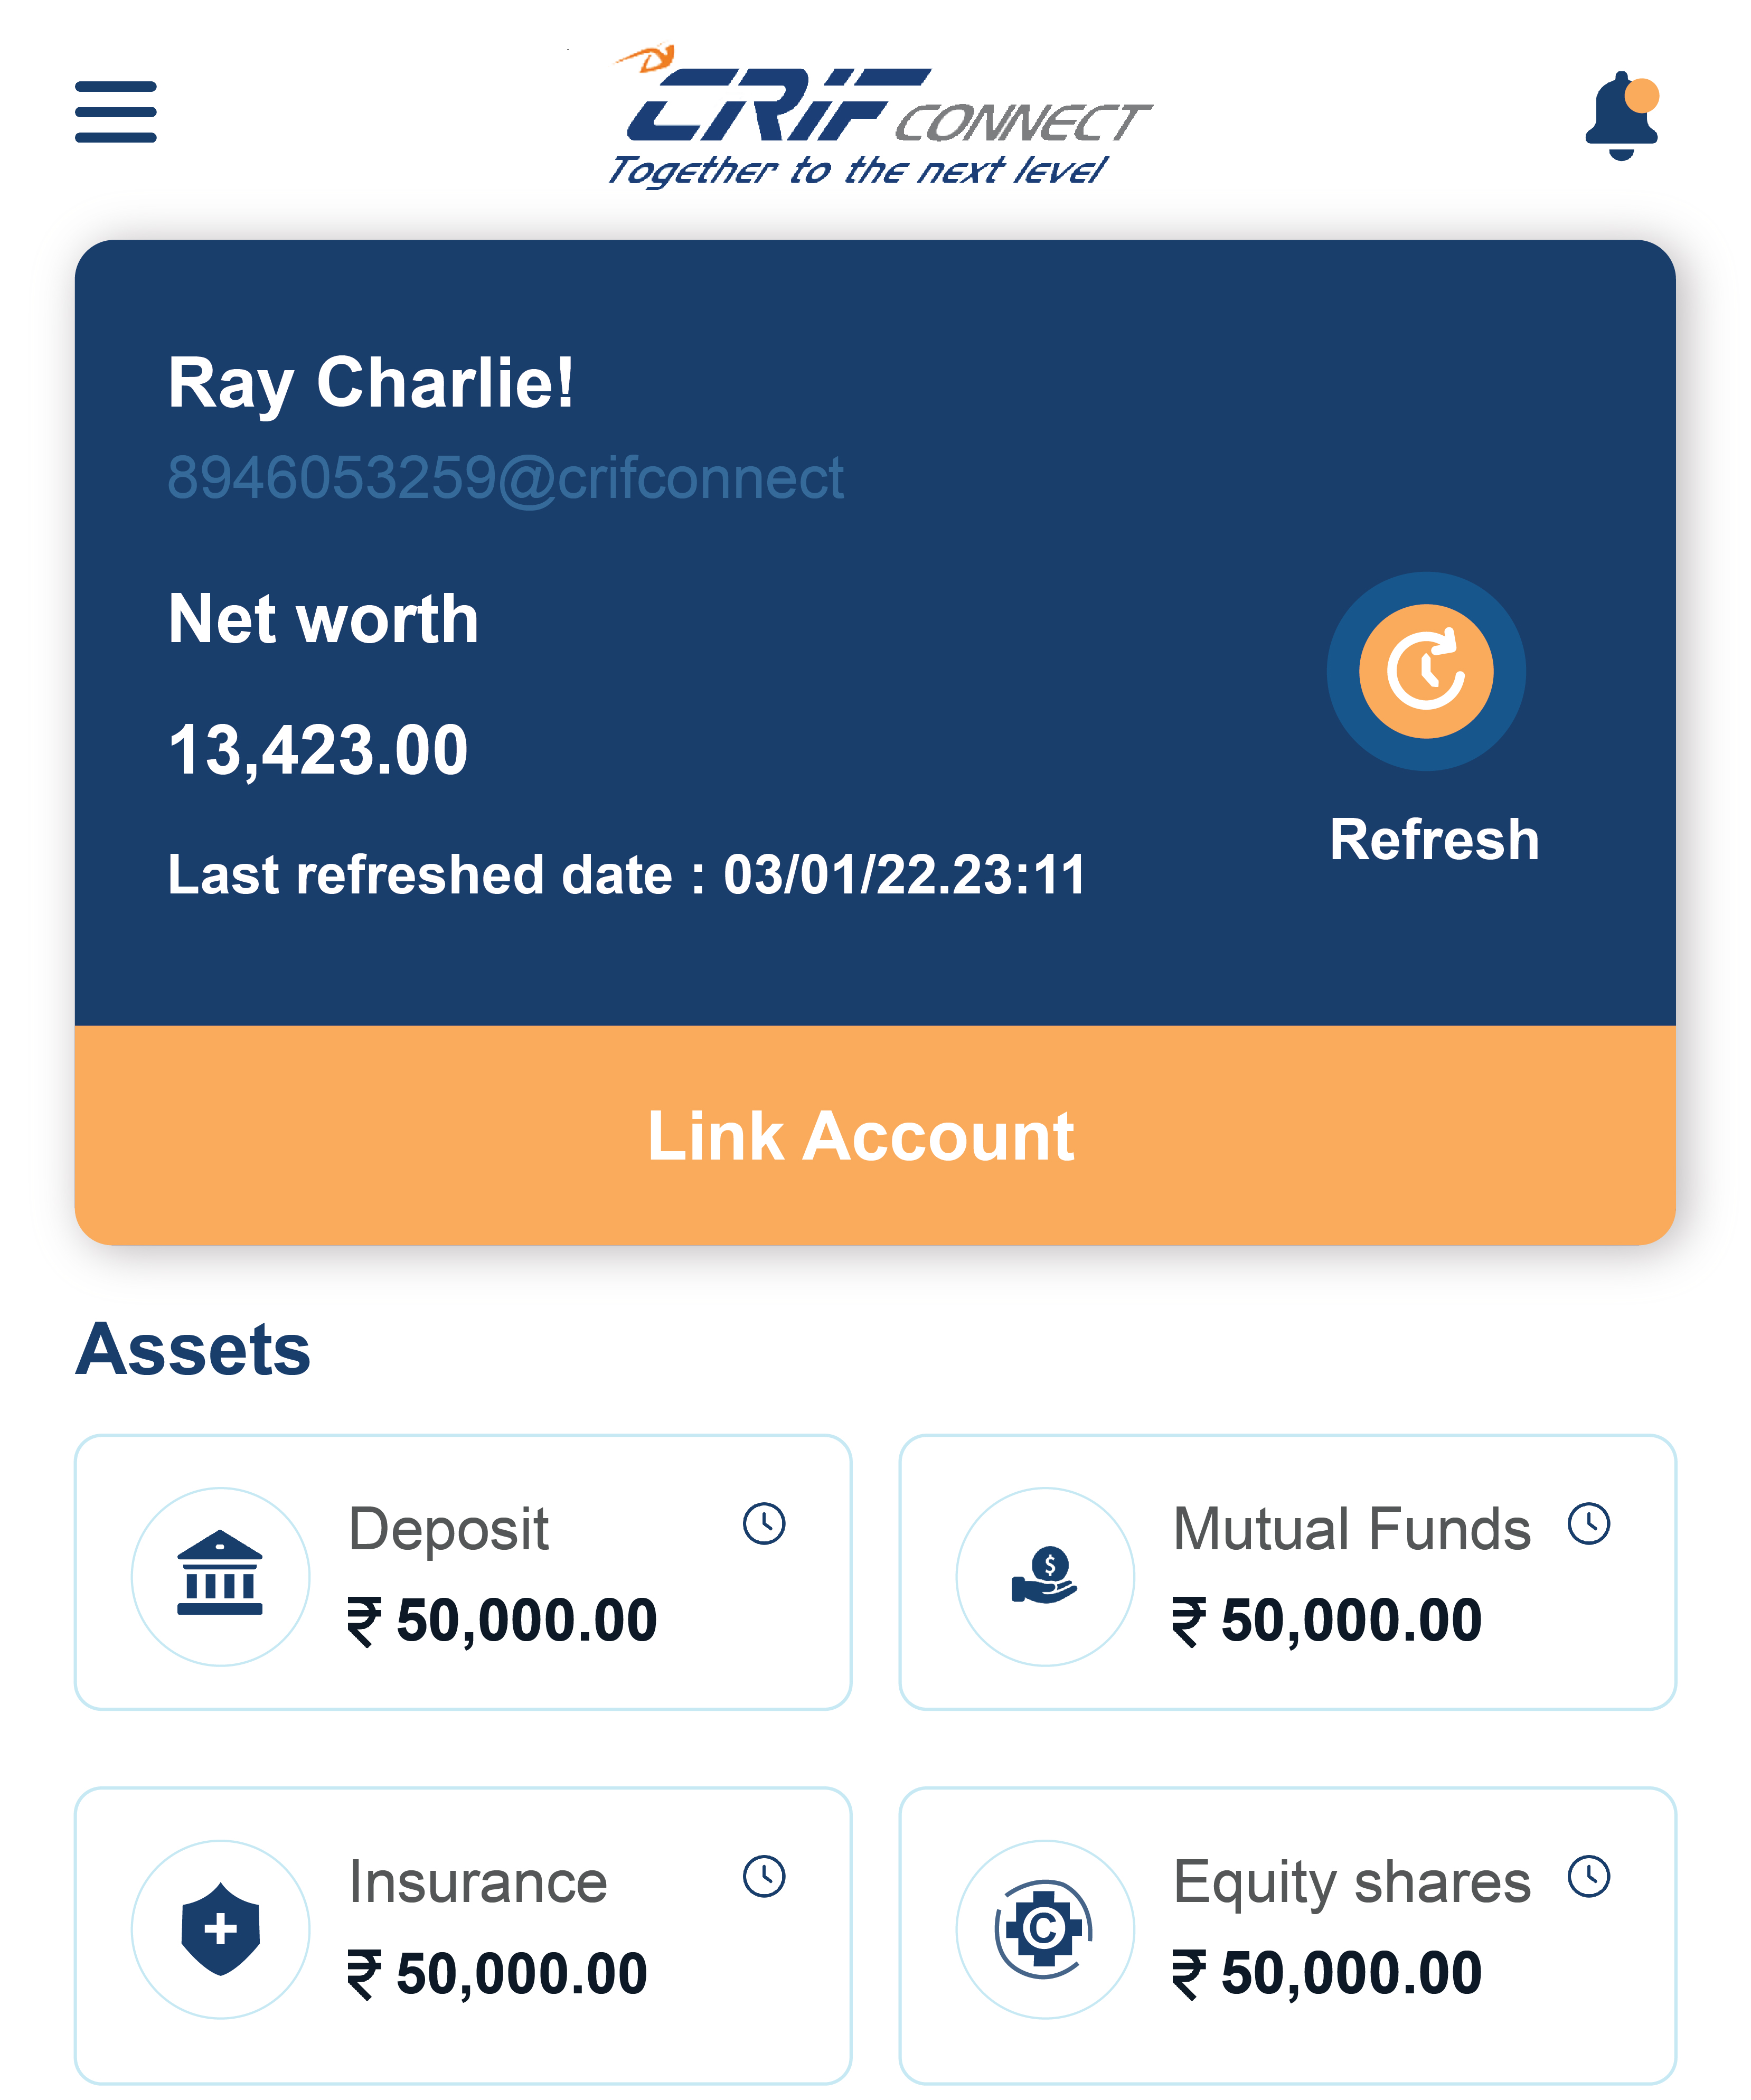Click the Insurance shield icon
The image size is (1751, 2100).
tap(220, 1928)
